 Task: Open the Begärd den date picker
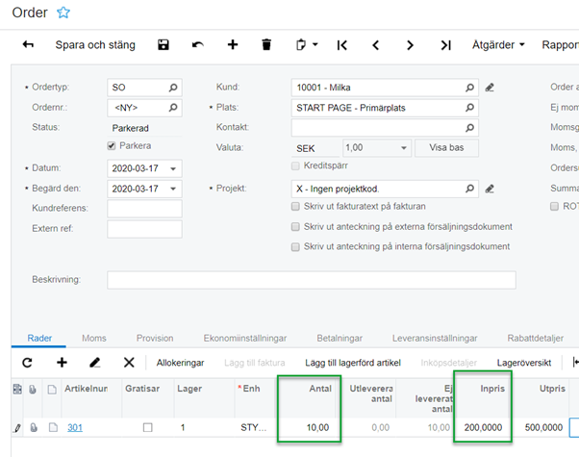click(173, 188)
